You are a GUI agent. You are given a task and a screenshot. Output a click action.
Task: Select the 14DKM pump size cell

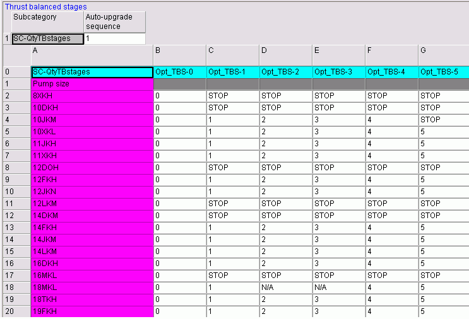(92, 216)
